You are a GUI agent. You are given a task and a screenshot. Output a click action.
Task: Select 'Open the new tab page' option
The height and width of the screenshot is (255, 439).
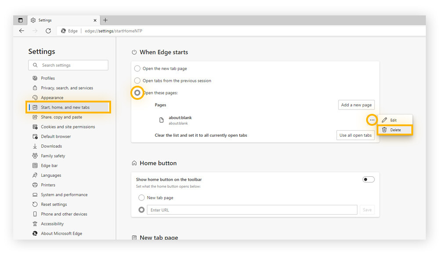137,69
